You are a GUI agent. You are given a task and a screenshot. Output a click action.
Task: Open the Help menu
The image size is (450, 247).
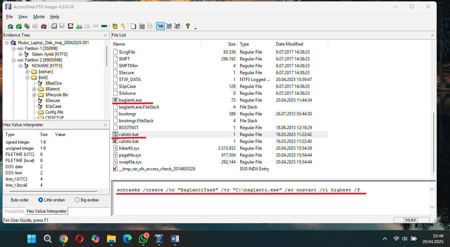coord(55,17)
